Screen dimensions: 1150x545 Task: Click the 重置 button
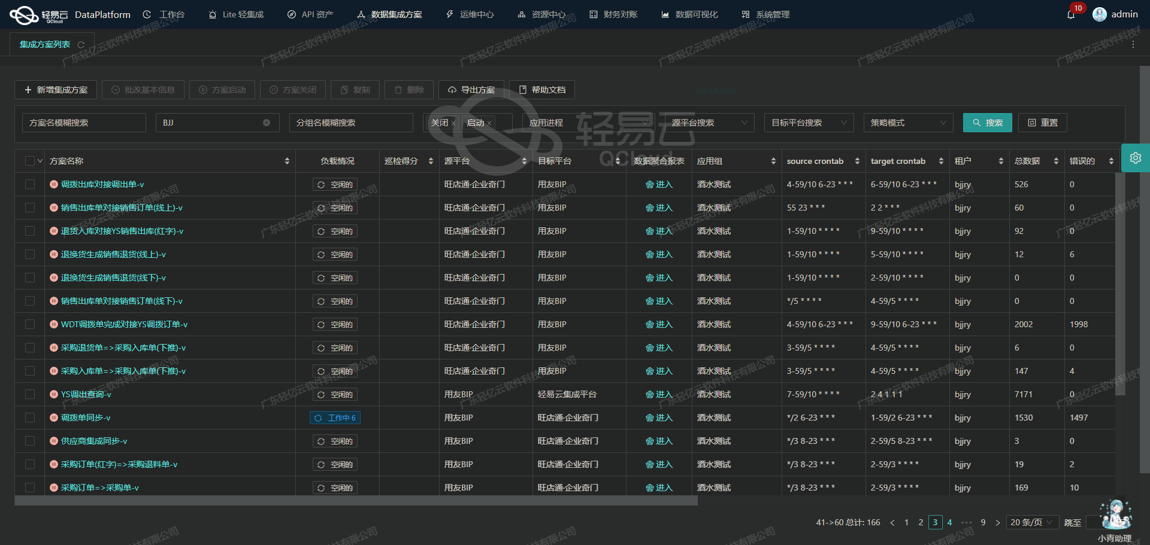1043,123
